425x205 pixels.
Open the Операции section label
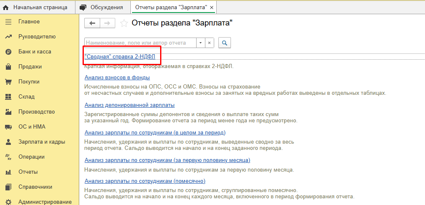pos(31,157)
